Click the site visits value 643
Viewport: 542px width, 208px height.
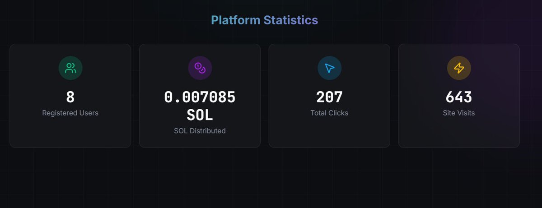tap(459, 97)
